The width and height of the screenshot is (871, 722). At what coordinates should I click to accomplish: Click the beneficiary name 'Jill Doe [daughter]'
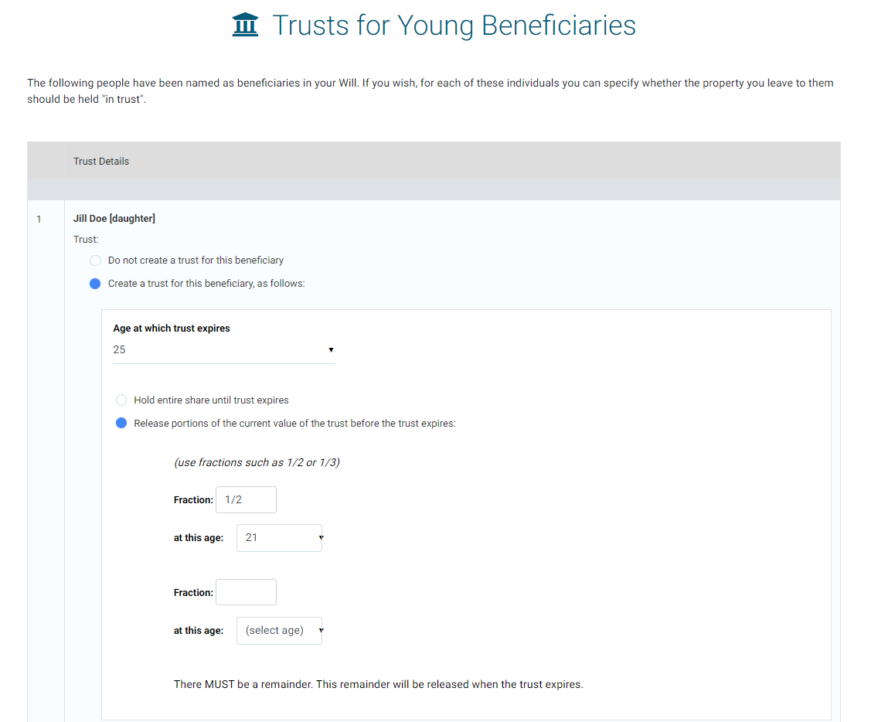point(114,219)
